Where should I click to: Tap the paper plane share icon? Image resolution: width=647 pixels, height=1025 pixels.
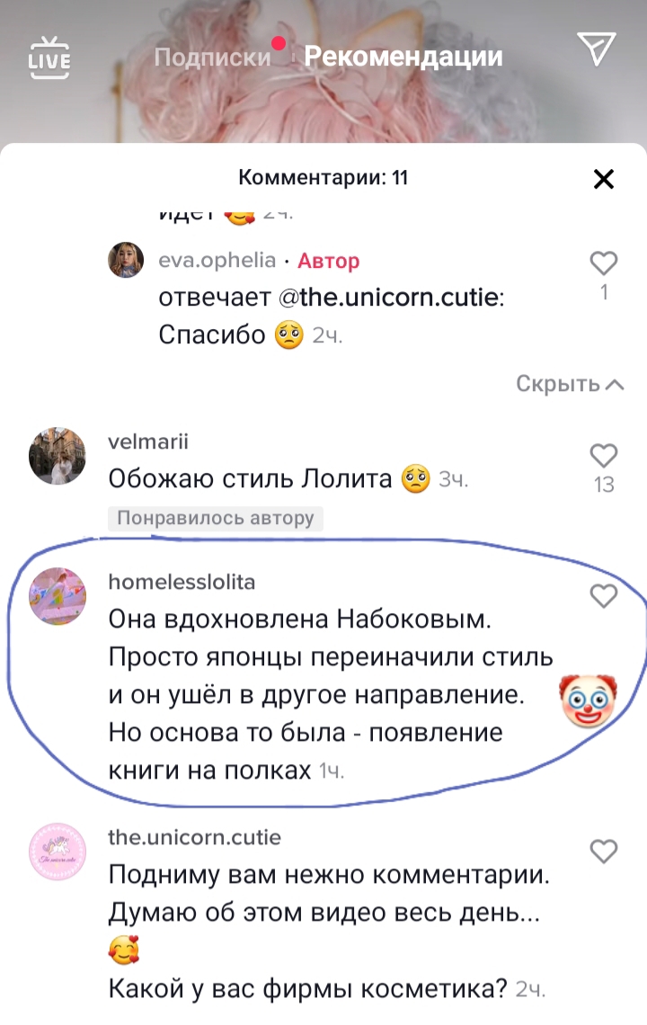click(596, 49)
